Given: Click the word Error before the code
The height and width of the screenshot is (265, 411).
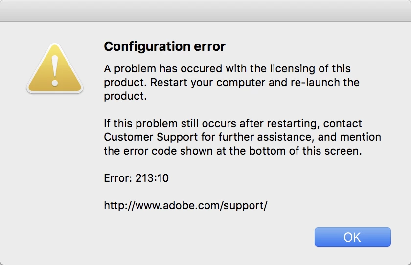Looking at the screenshot, I should (x=116, y=178).
